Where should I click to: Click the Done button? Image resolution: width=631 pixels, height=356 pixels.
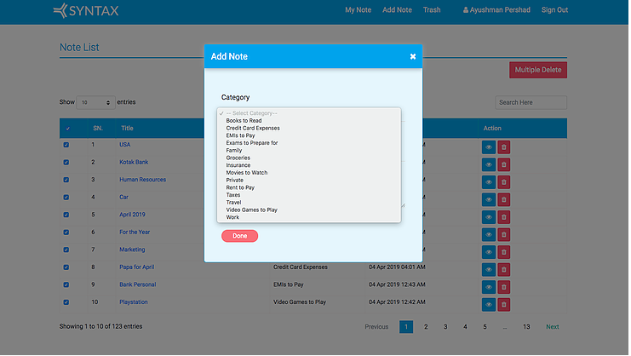pyautogui.click(x=239, y=236)
